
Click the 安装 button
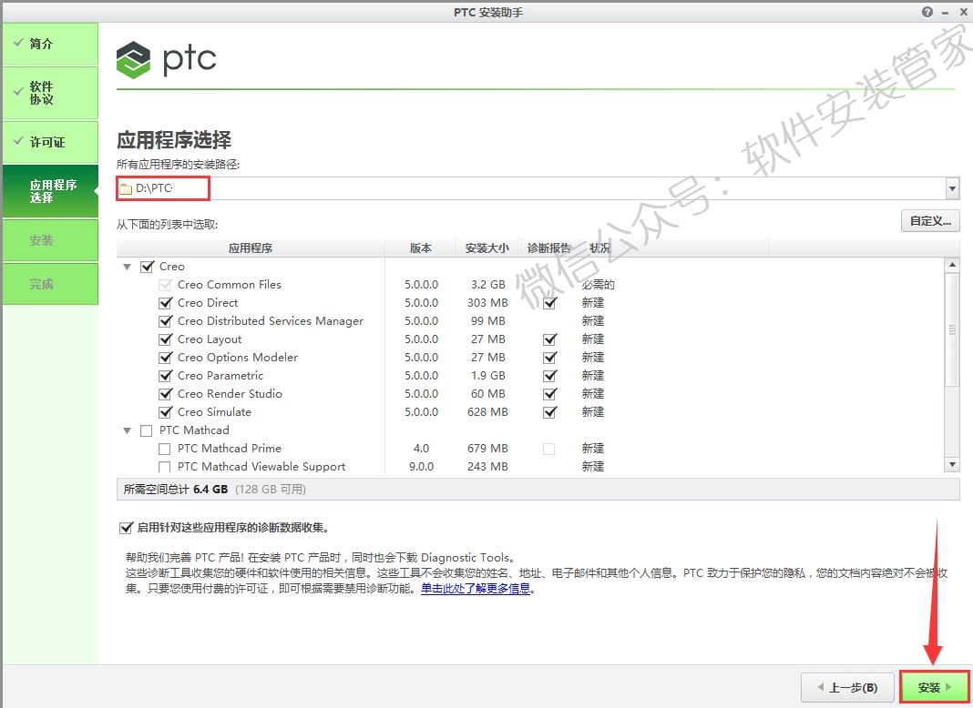click(x=932, y=687)
